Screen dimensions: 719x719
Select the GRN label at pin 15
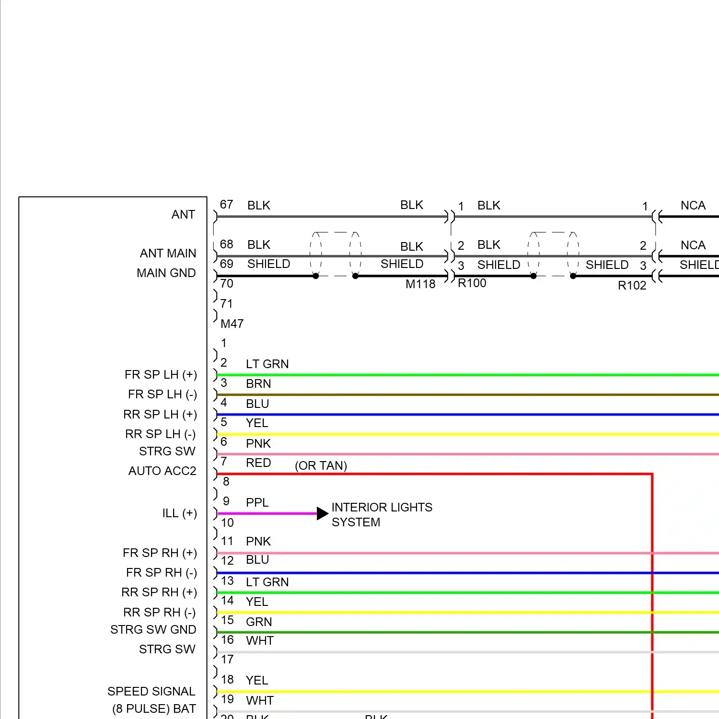point(259,622)
